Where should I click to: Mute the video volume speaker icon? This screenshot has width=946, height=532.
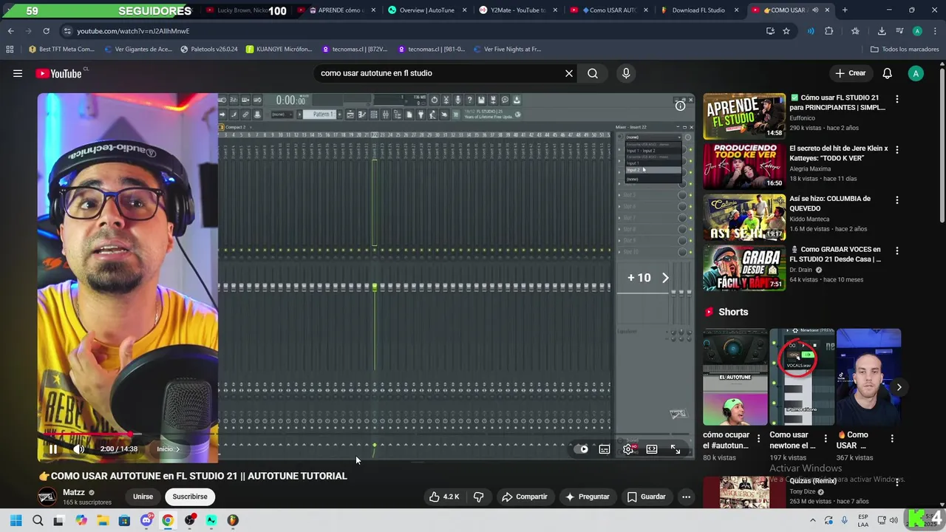tap(79, 449)
